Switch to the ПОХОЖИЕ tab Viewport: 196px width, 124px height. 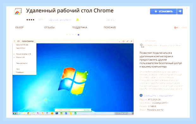tap(110, 28)
